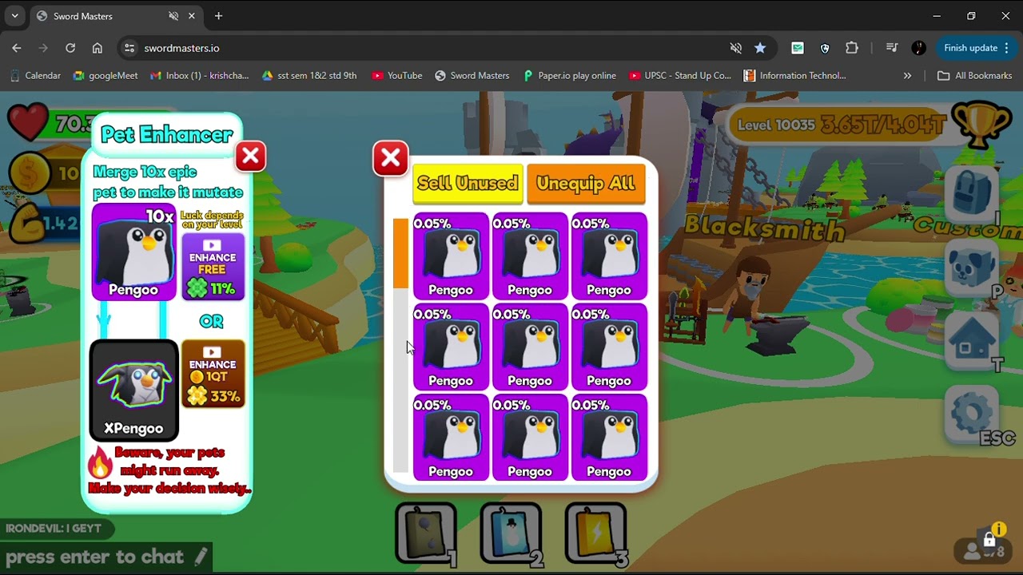Open the browser extensions puzzle icon
Screen dimensions: 1023x575
[852, 48]
